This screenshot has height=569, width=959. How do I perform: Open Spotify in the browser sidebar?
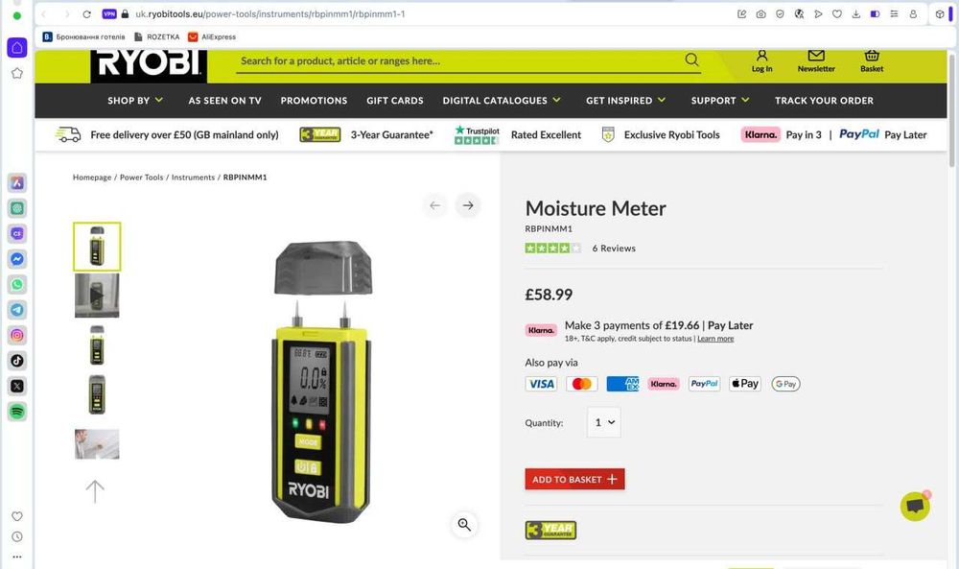[x=17, y=411]
